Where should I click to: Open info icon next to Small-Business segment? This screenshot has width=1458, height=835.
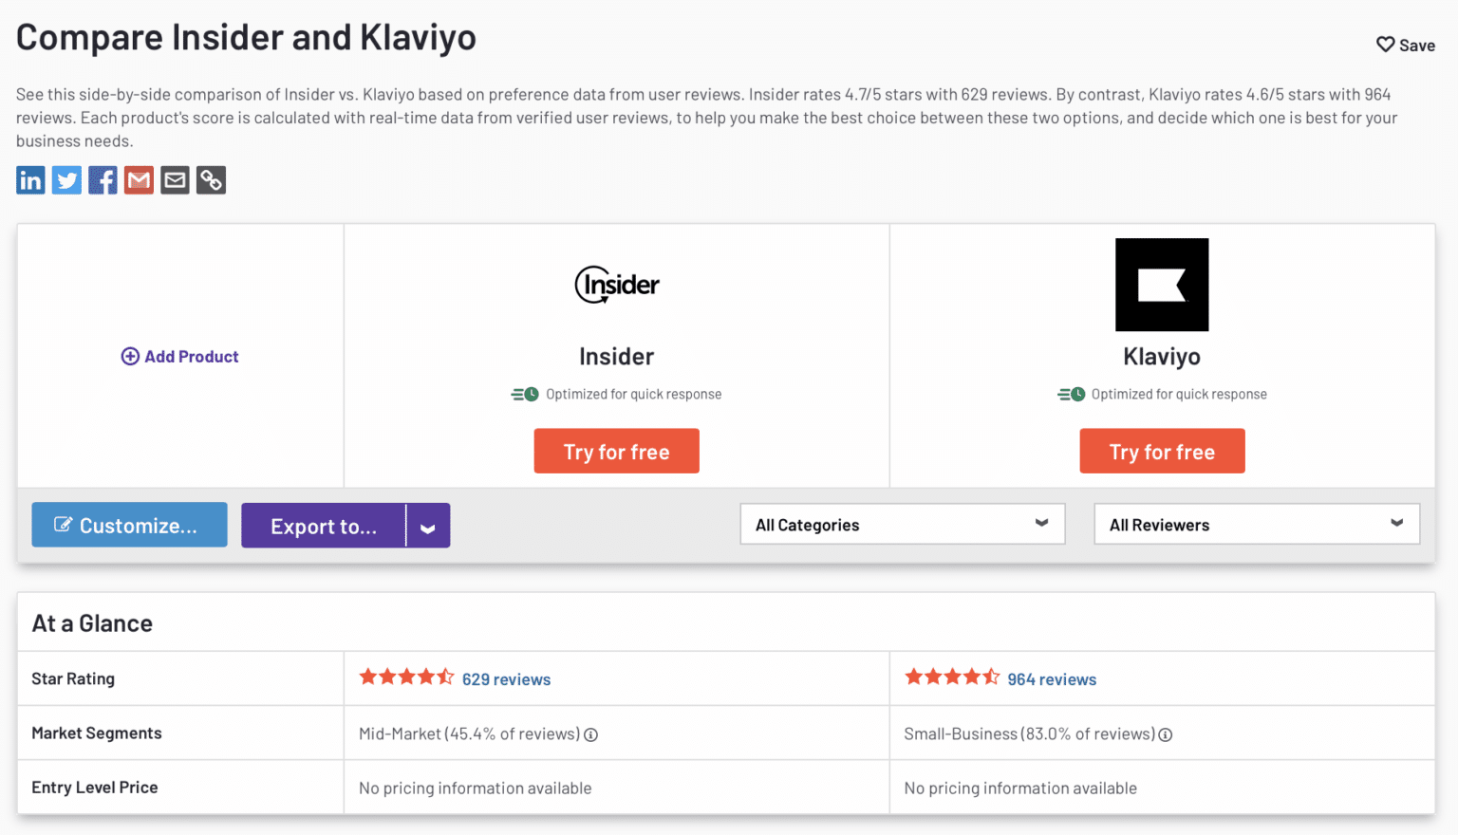[x=1166, y=734]
